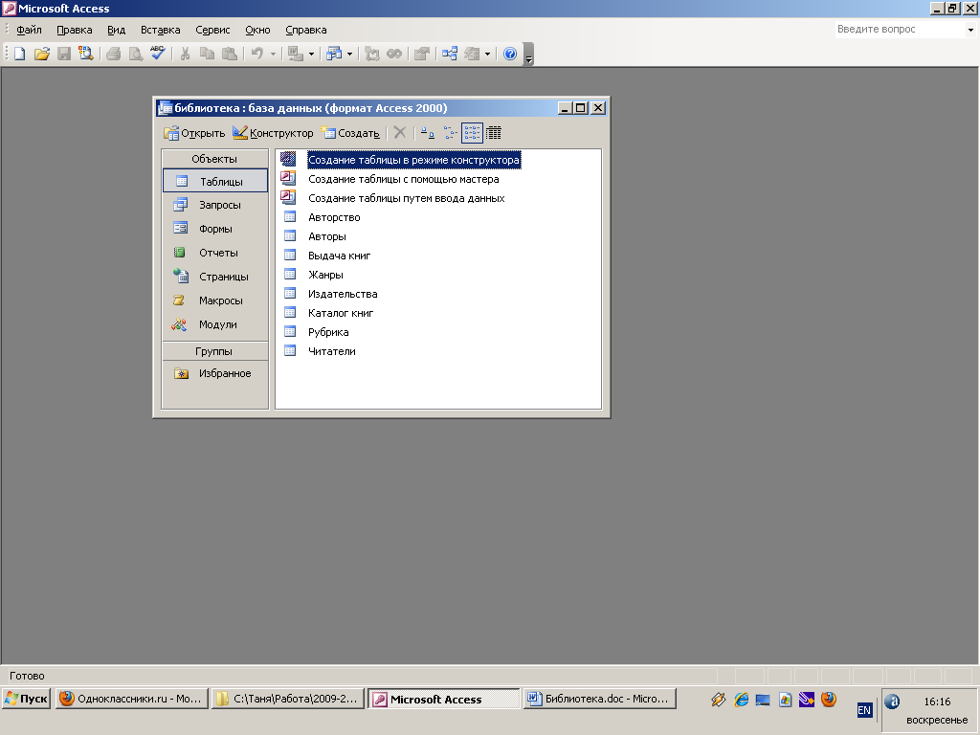
Task: Click the Print icon
Action: click(113, 54)
